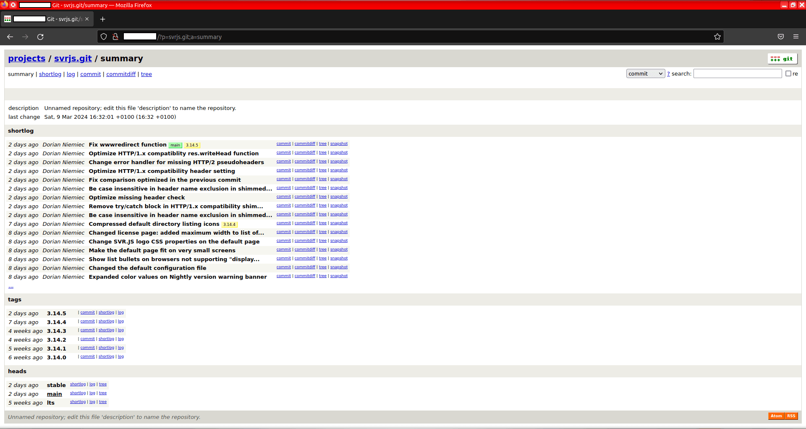Open shortlog link for stable head

coord(78,384)
